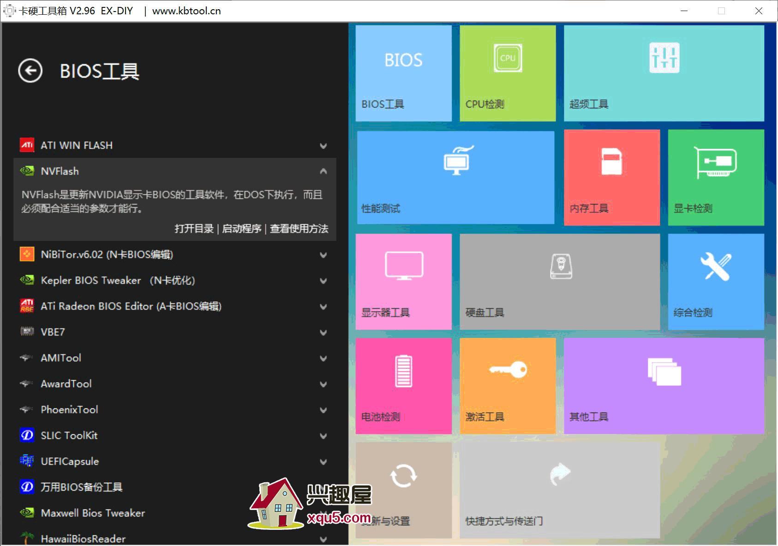Select the AMITool list item
778x546 pixels.
coord(175,358)
